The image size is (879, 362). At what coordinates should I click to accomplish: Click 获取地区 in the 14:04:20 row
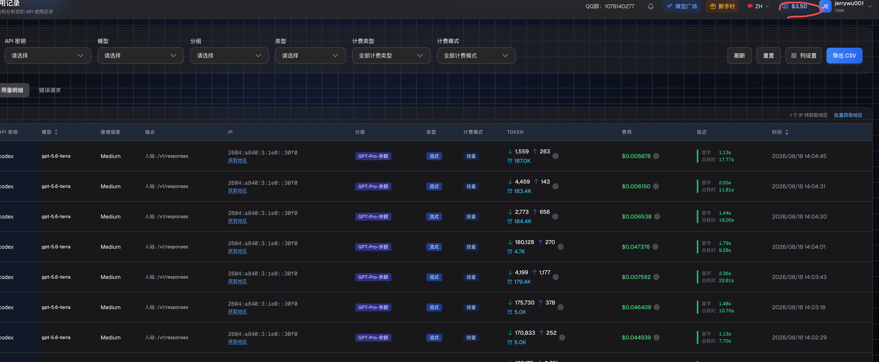pyautogui.click(x=238, y=221)
